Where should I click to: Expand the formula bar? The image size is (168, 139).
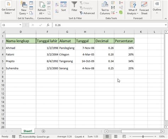click(x=166, y=25)
